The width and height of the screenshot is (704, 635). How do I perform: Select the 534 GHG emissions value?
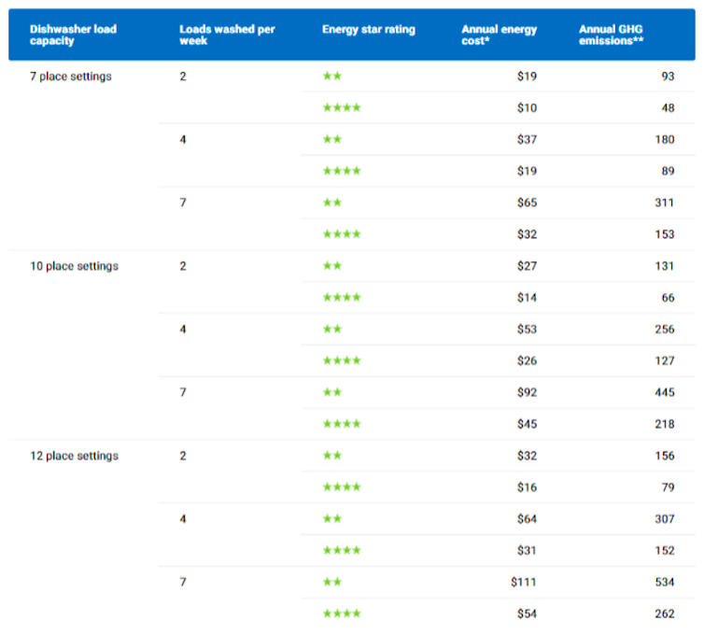coord(662,582)
